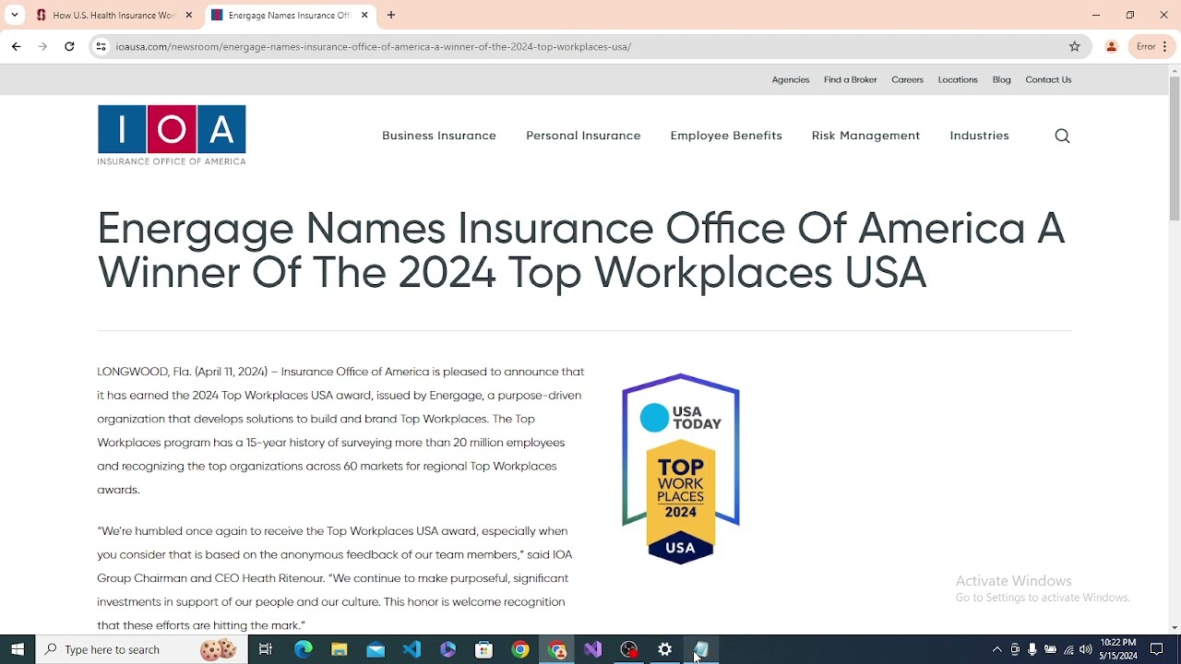The width and height of the screenshot is (1181, 664).
Task: Go to the Agencies link
Action: click(791, 79)
